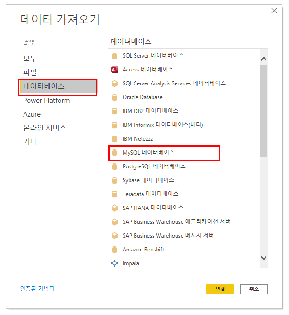Pick SAP Business Warehouse 애플리케이션 서버 text
Viewport: 289px width, 315px height.
[x=177, y=222]
